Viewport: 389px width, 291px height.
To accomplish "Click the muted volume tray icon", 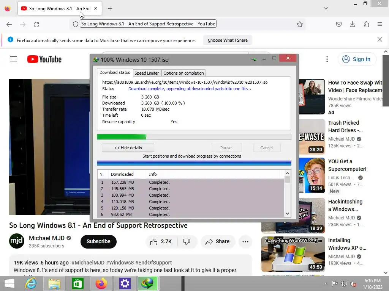I will click(353, 284).
